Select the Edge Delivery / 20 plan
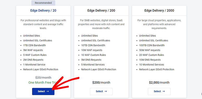202x99 pixels. [43, 91]
